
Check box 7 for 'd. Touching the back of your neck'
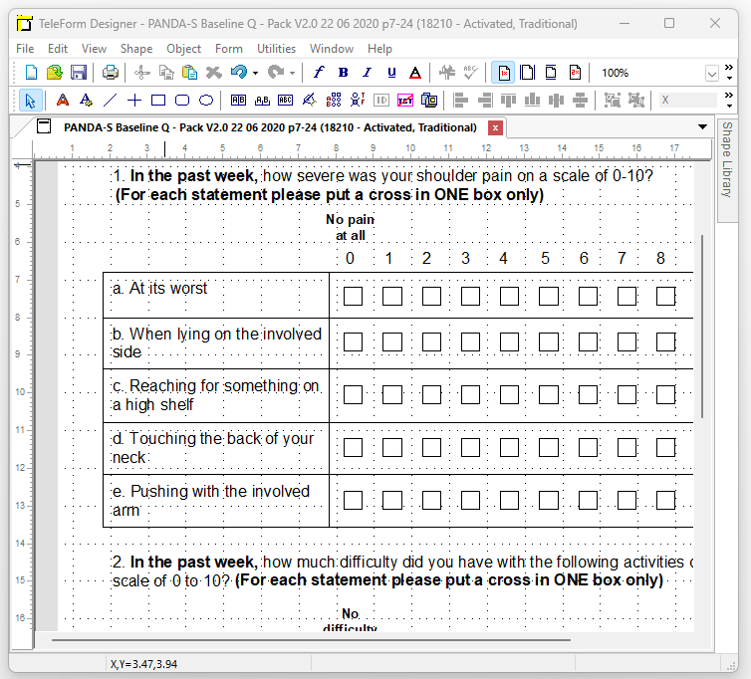[626, 448]
